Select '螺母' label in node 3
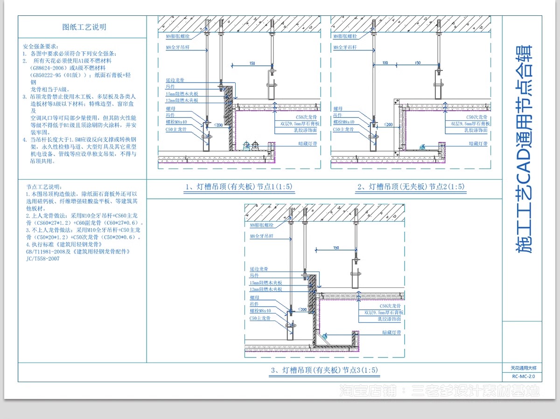Viewport: 560px width, 419px height. pyautogui.click(x=255, y=297)
